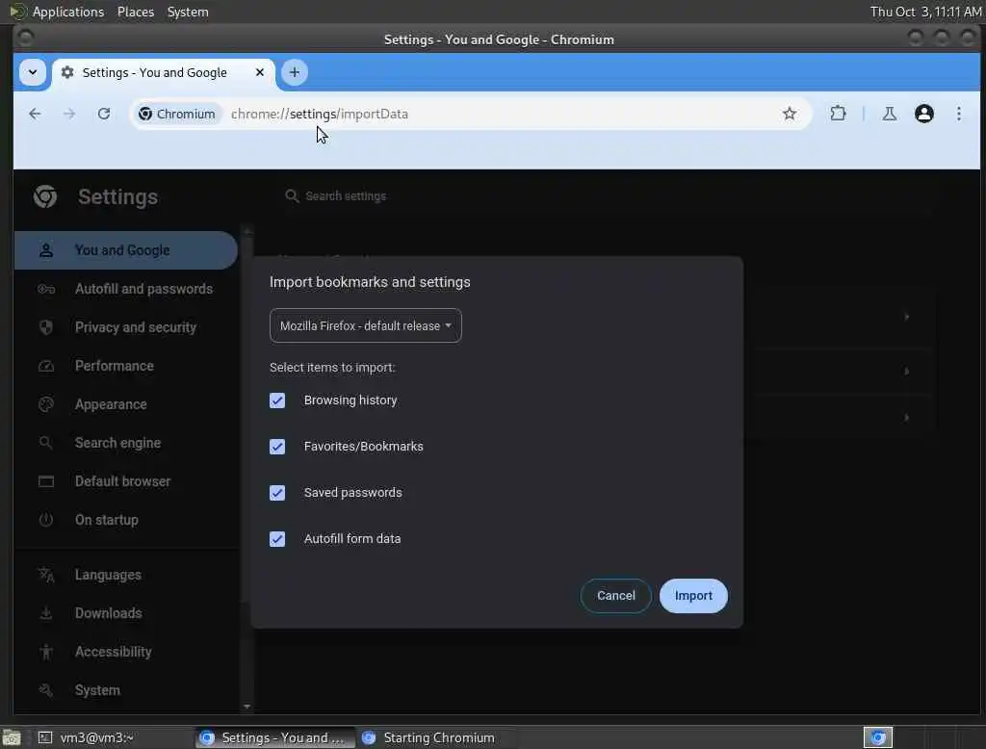The width and height of the screenshot is (986, 749).
Task: Open the System menu in top panel
Action: [x=188, y=12]
